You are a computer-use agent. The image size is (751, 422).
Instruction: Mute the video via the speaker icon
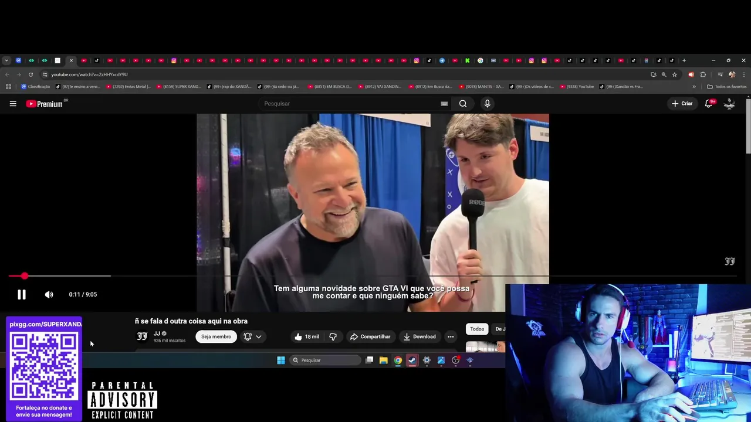[x=49, y=294]
